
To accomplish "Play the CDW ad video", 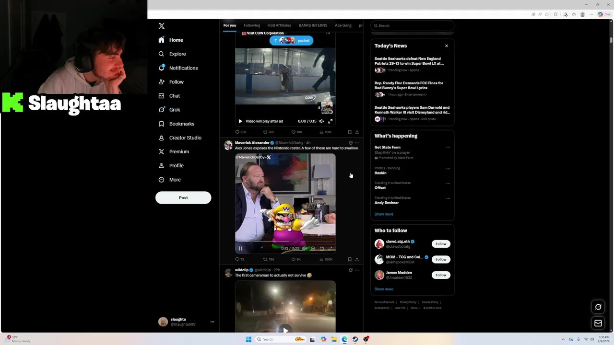I will [240, 121].
